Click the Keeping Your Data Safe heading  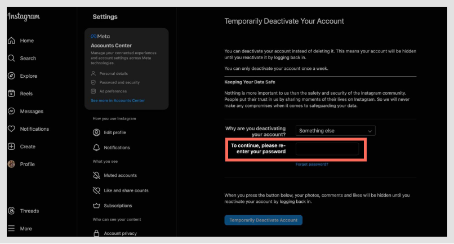tap(250, 82)
